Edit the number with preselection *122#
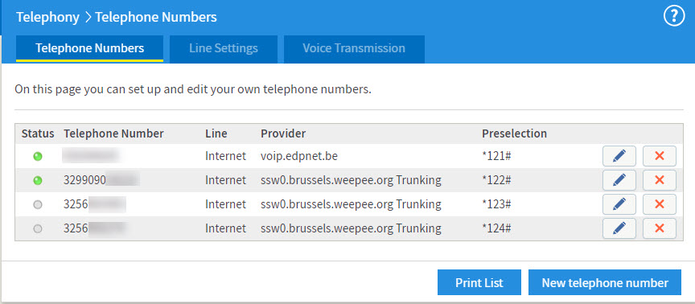 (x=619, y=180)
